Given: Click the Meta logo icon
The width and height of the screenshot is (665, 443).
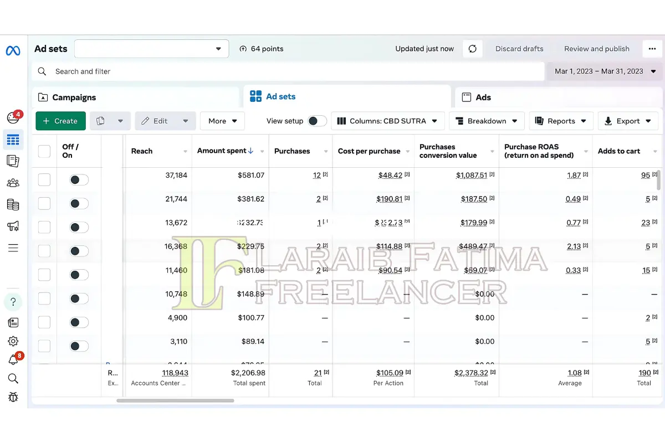Looking at the screenshot, I should [x=13, y=50].
